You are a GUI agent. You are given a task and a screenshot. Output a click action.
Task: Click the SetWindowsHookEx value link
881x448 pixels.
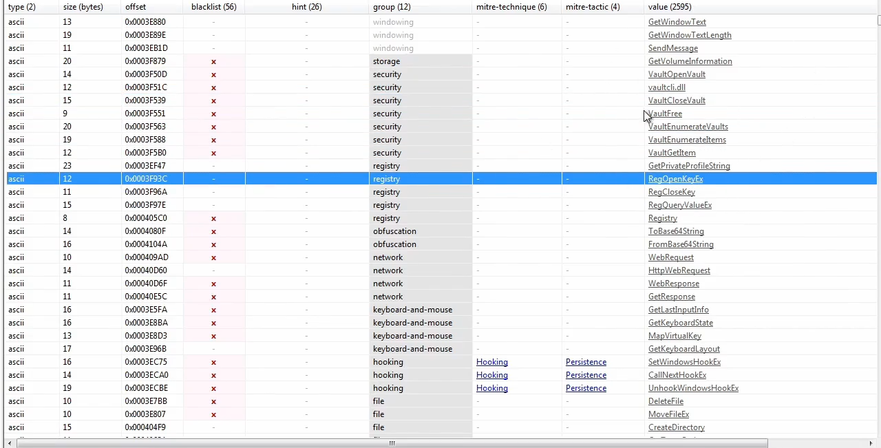click(x=684, y=362)
